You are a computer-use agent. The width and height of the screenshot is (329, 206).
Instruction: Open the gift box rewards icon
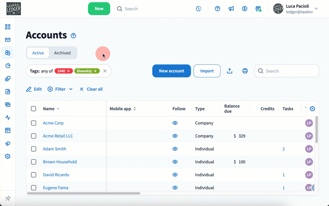(x=258, y=9)
